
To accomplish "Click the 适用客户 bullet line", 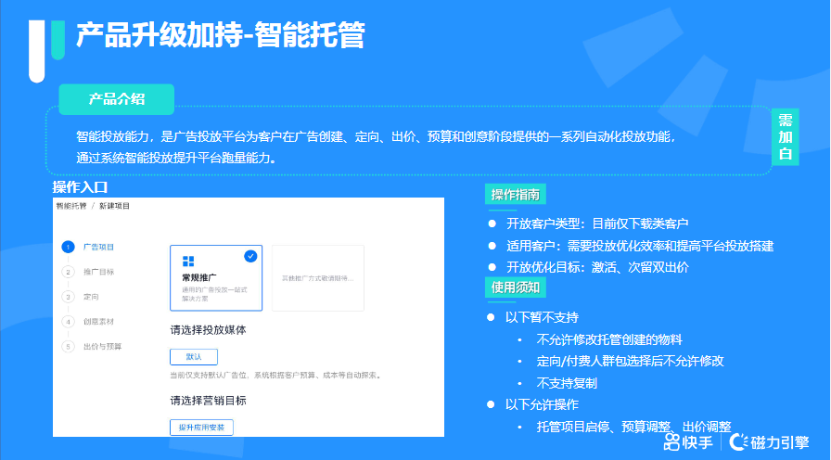I will pos(631,246).
